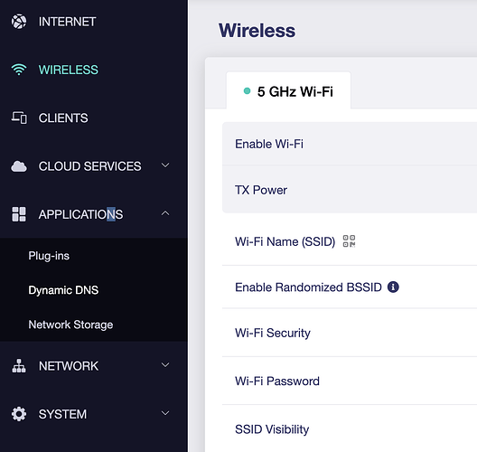The width and height of the screenshot is (477, 452).
Task: Click the Wireless Wi-Fi signal icon
Action: (19, 70)
